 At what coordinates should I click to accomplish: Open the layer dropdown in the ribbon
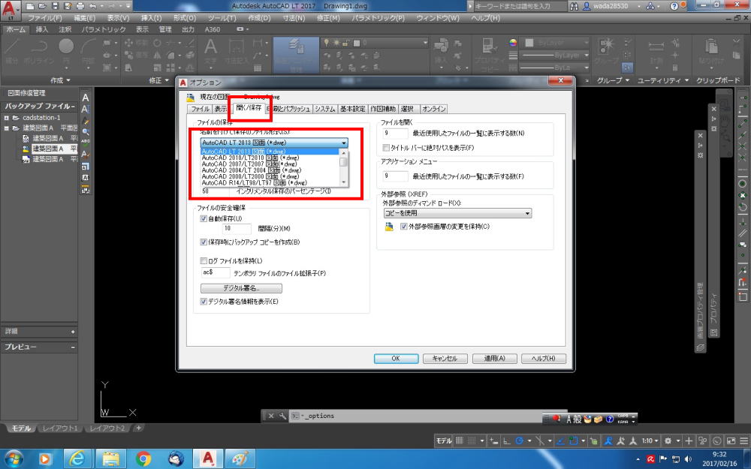pos(374,43)
